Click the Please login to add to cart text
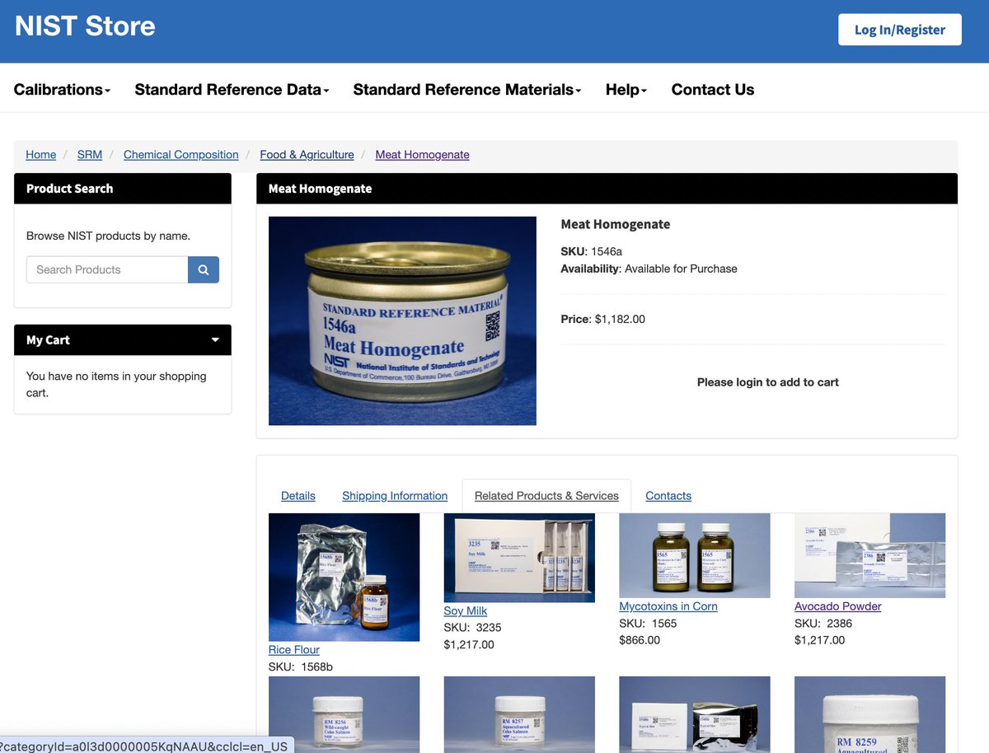The image size is (989, 753). pos(768,382)
